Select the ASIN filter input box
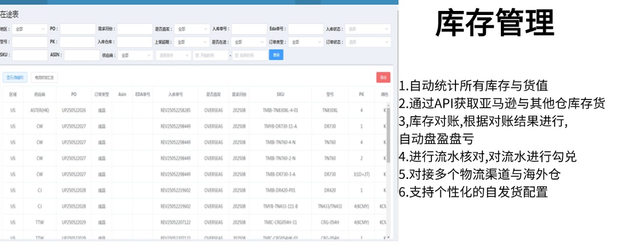The image size is (617, 248). click(82, 55)
